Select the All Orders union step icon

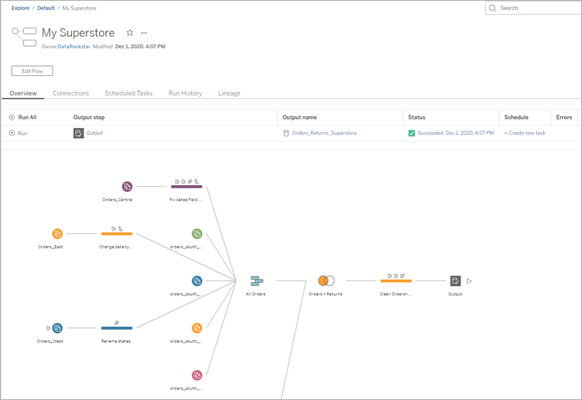[x=256, y=281]
